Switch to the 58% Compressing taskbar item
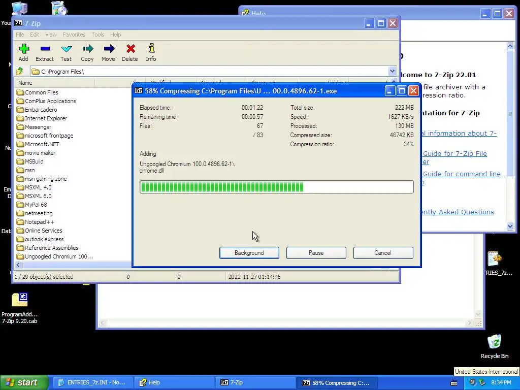 pos(336,383)
